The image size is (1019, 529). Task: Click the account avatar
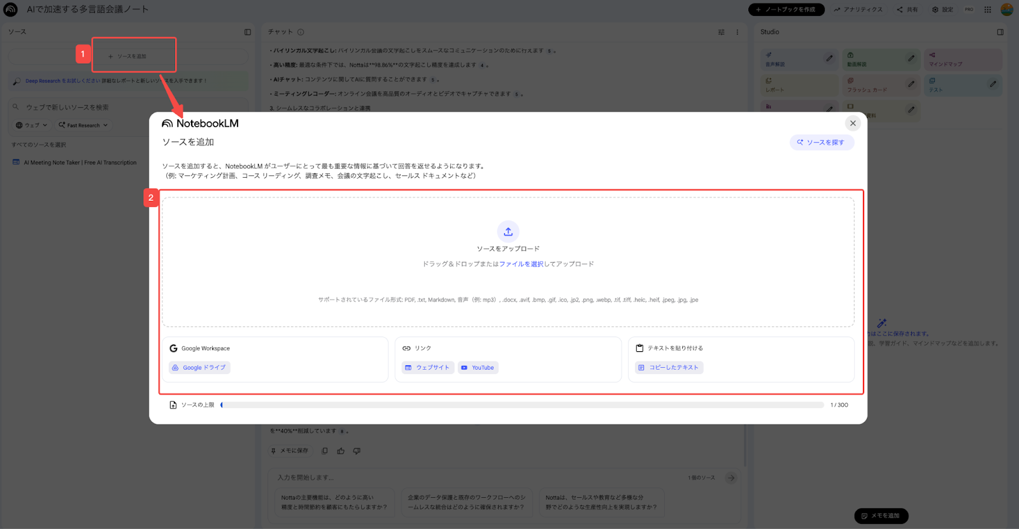click(1007, 10)
